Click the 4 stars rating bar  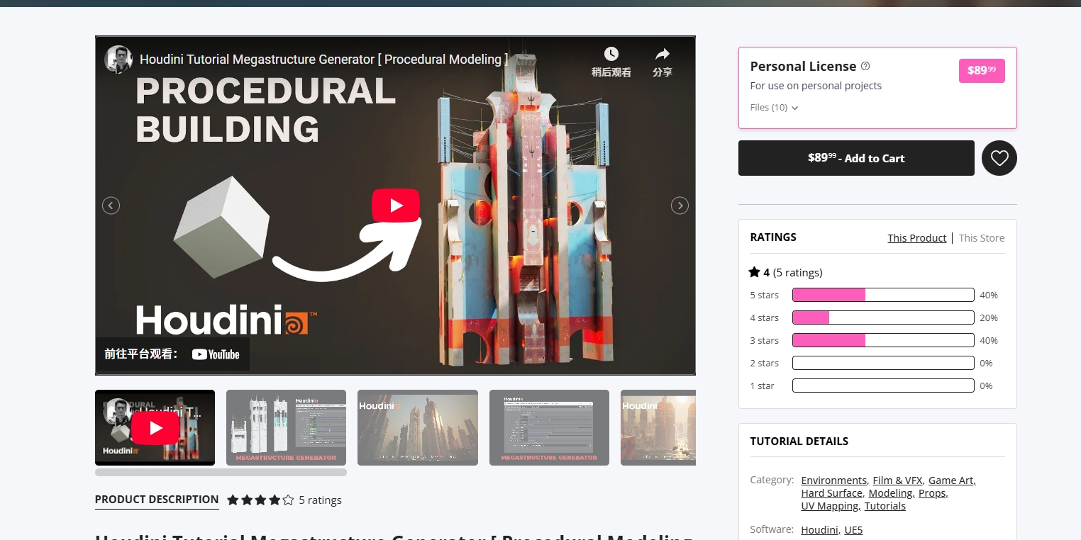883,317
